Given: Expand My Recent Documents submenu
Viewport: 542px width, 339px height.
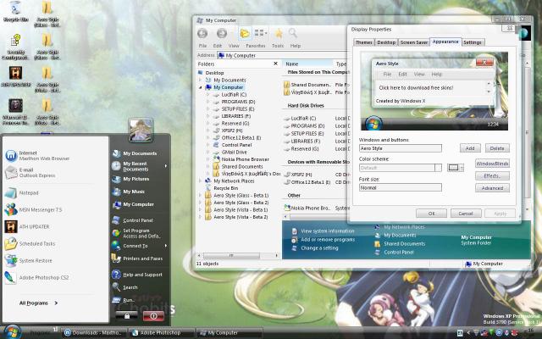Looking at the screenshot, I should point(140,166).
